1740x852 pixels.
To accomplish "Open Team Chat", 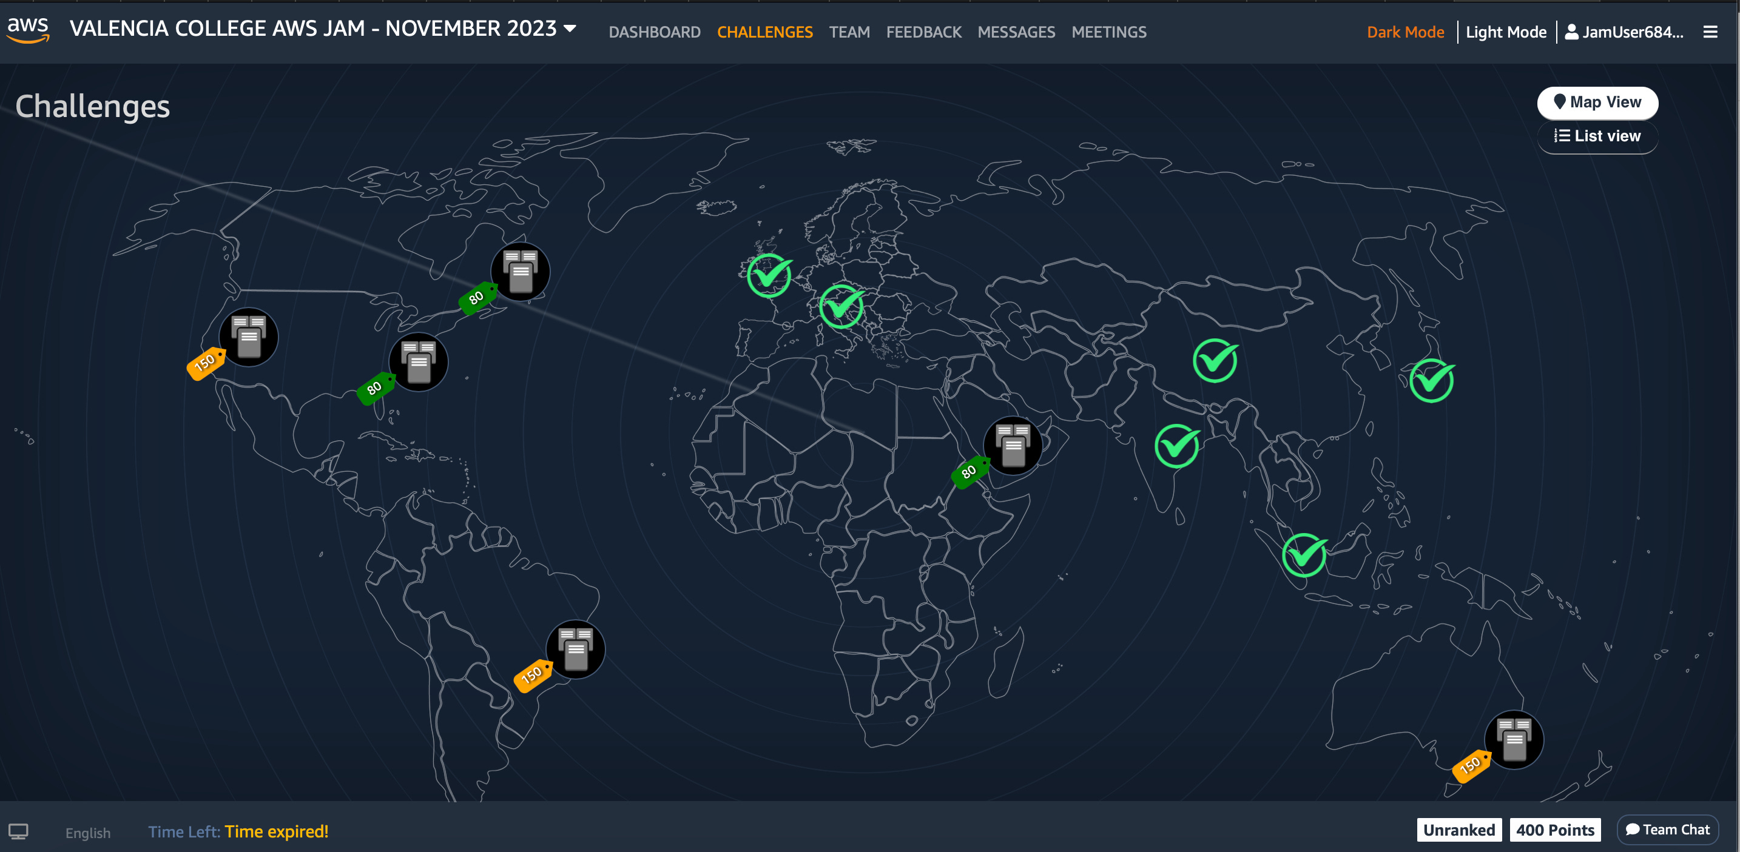I will point(1667,830).
